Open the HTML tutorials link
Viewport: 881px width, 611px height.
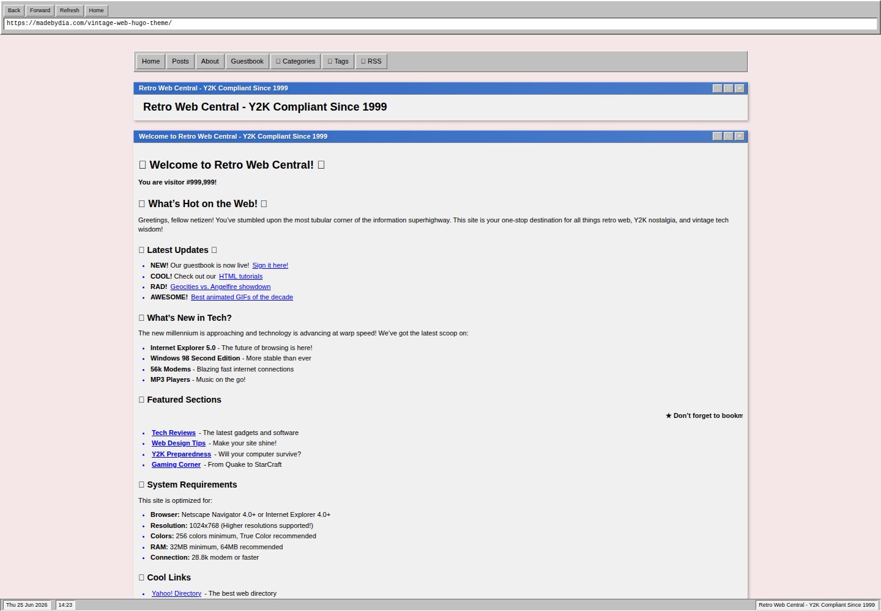(240, 276)
